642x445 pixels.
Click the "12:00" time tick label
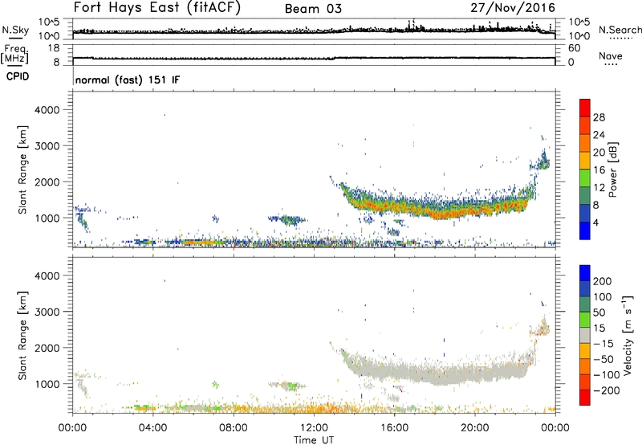click(314, 428)
